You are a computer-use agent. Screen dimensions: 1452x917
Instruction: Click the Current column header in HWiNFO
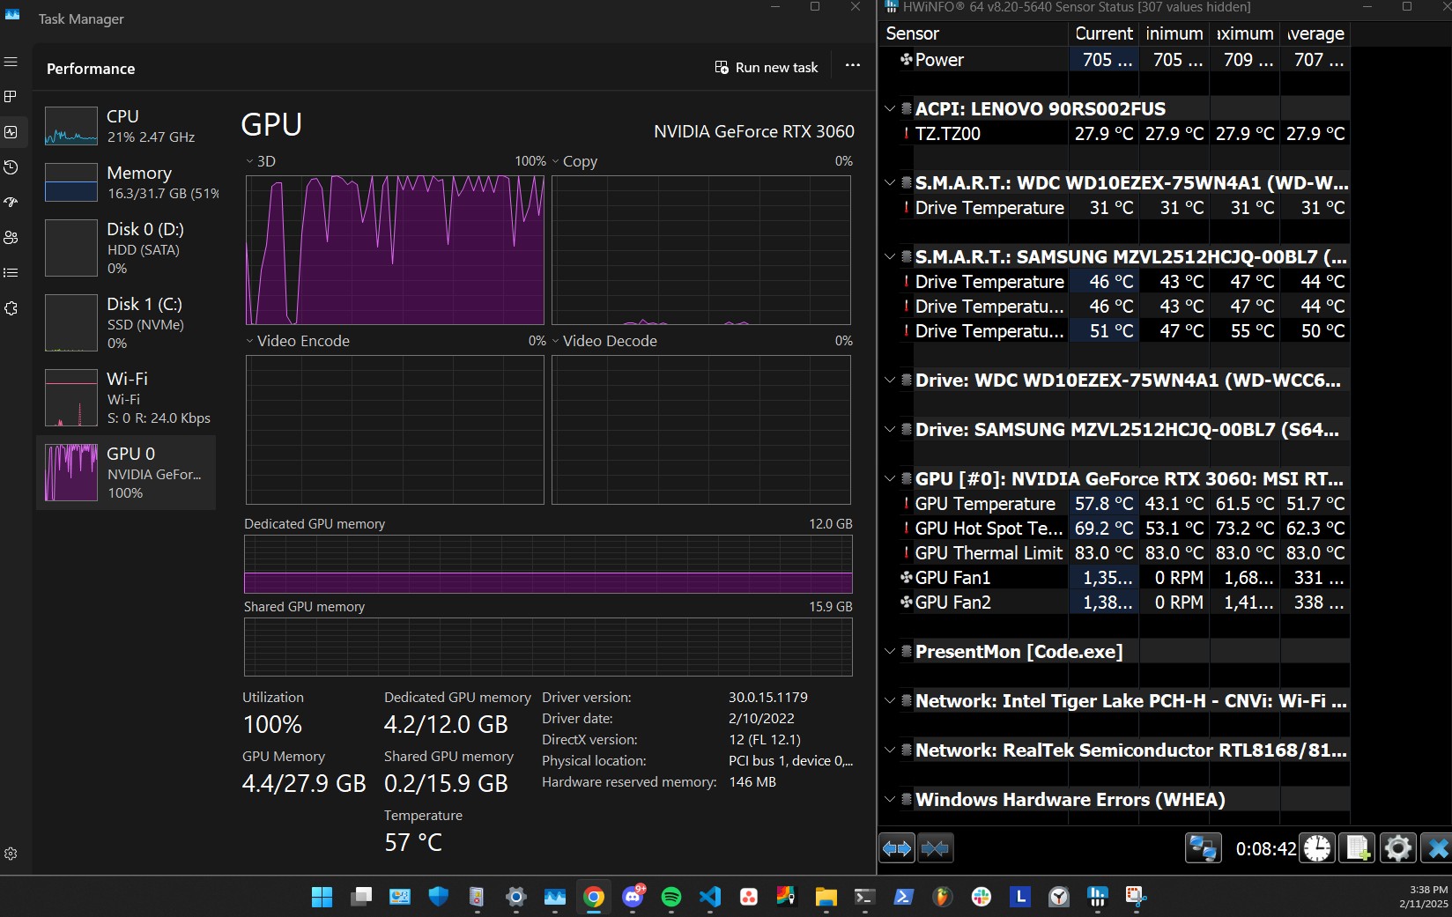pos(1104,33)
